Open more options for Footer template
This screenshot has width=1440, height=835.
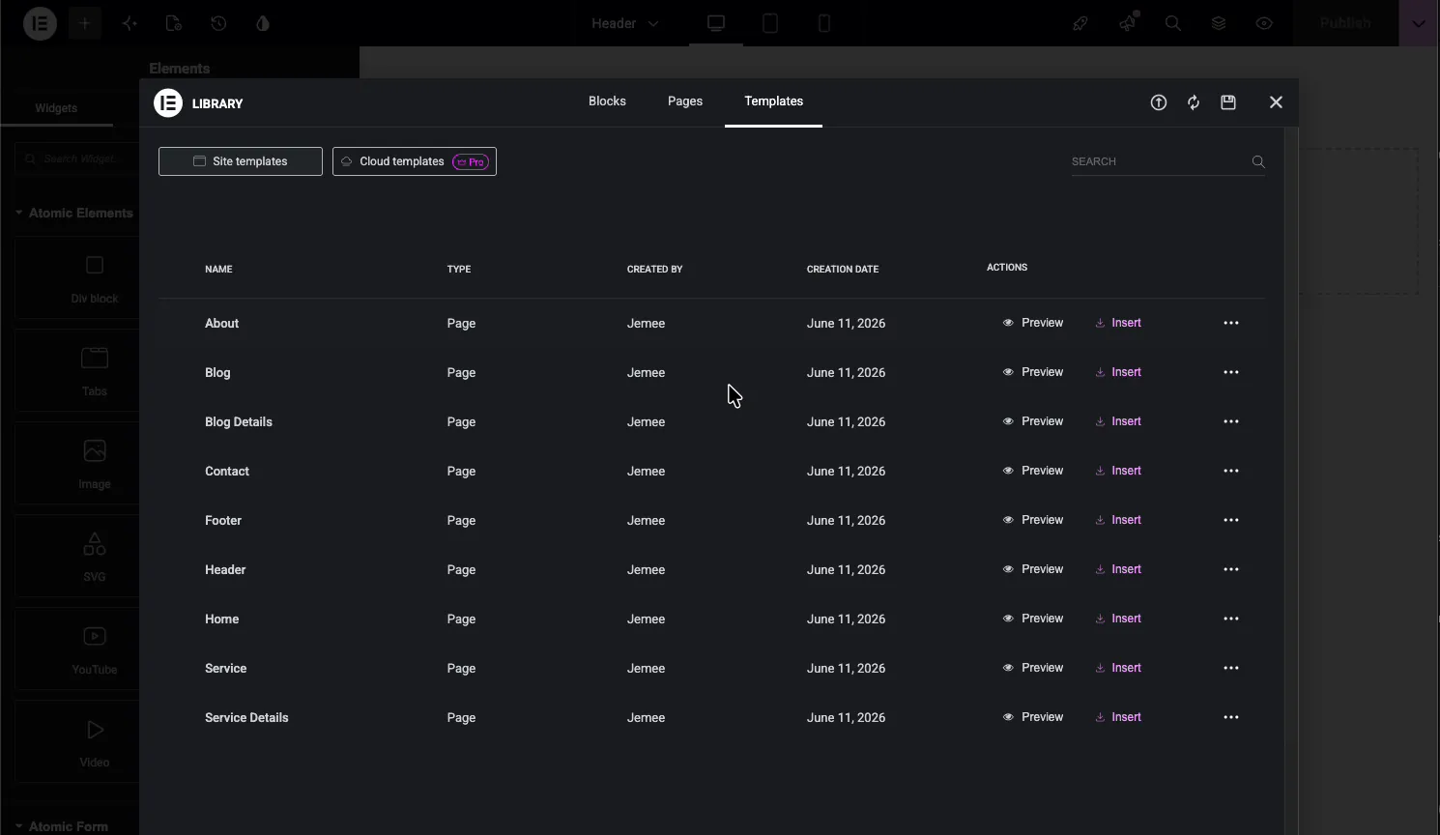1231,520
